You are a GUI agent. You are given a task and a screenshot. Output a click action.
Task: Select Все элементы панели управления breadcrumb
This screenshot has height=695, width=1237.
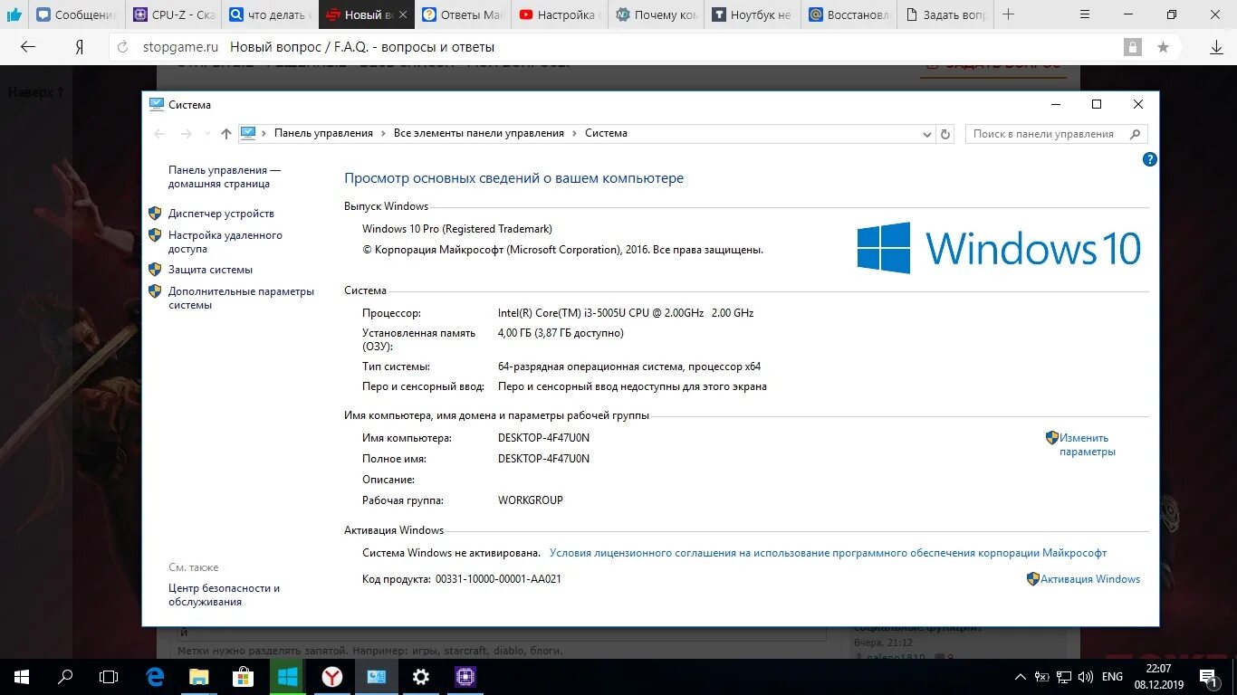pyautogui.click(x=479, y=133)
